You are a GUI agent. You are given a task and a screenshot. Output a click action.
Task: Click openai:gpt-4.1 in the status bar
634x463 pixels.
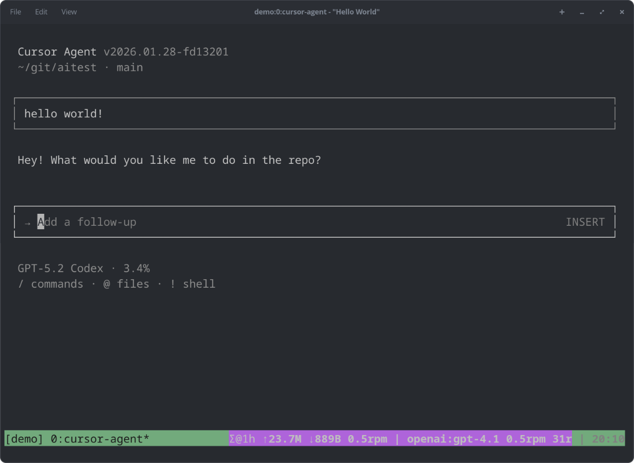click(453, 439)
